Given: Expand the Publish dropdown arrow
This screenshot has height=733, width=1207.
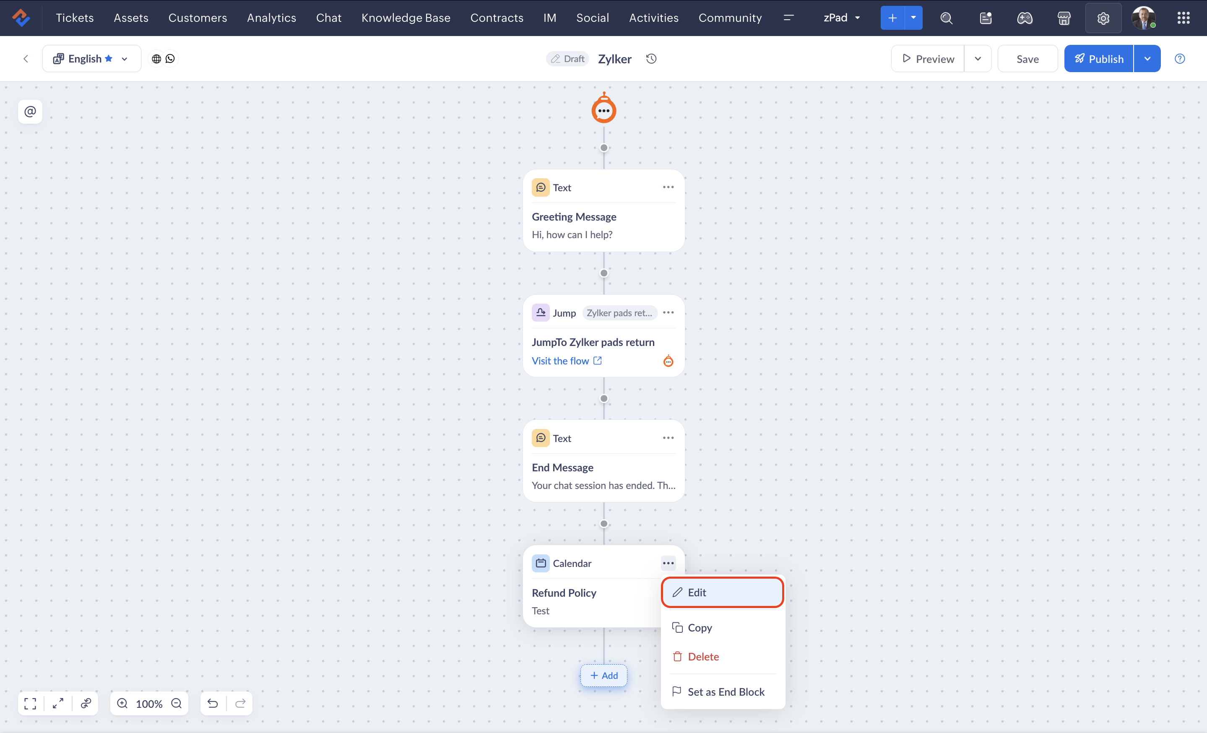Looking at the screenshot, I should [x=1147, y=59].
